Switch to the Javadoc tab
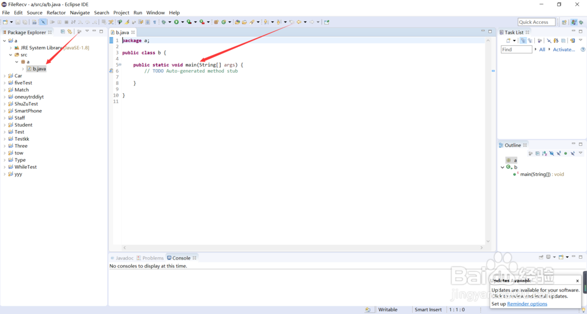This screenshot has width=587, height=314. coord(122,258)
